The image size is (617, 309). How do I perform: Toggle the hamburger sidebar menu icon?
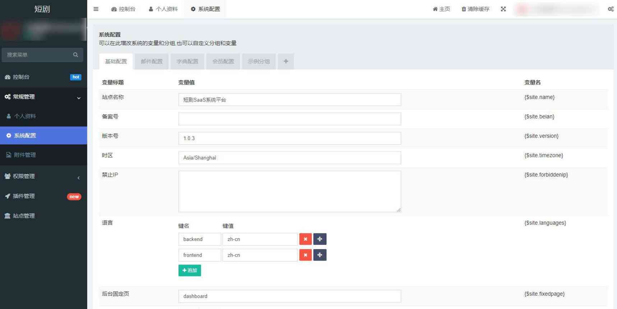click(x=96, y=9)
